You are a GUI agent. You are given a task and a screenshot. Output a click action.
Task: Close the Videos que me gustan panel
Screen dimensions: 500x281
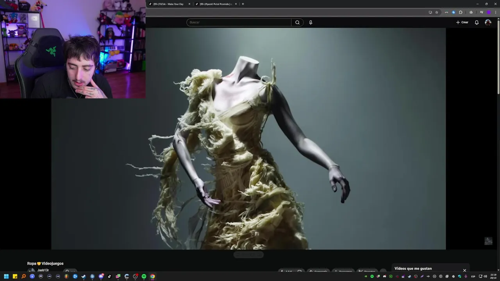coord(464,270)
